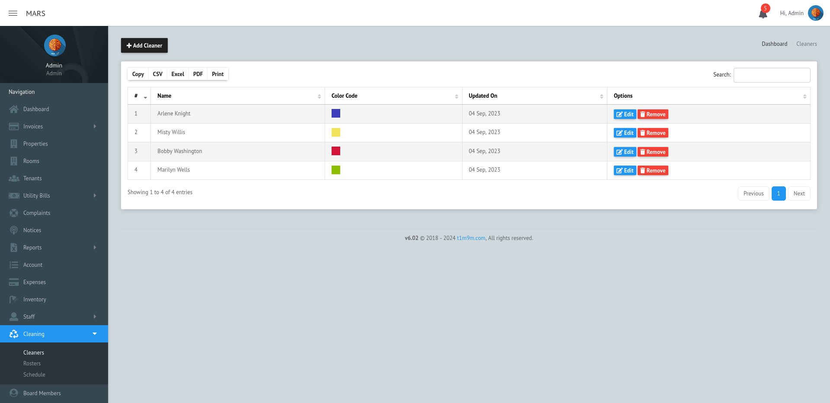The image size is (830, 403).
Task: Click the Add Cleaner button
Action: pyautogui.click(x=144, y=45)
